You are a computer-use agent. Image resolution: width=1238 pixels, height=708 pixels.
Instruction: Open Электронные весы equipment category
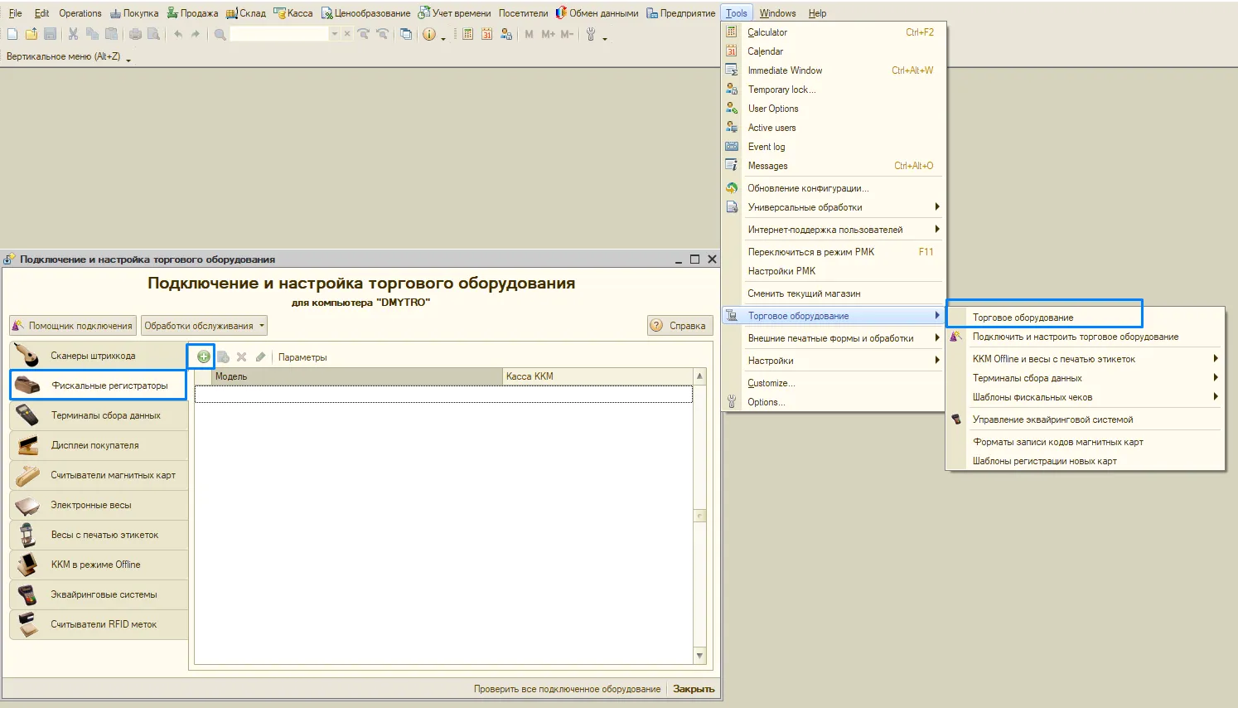tap(99, 505)
